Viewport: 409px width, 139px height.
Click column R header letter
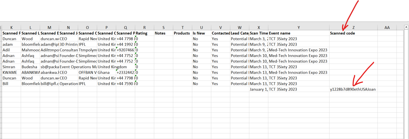point(145,28)
